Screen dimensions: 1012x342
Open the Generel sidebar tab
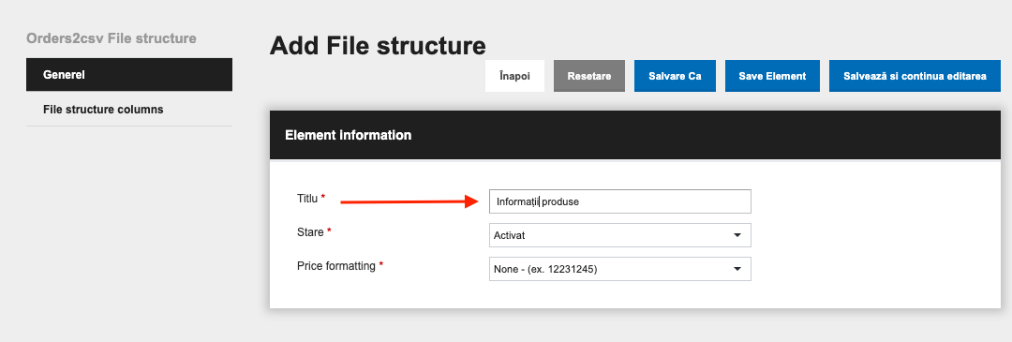pyautogui.click(x=129, y=75)
